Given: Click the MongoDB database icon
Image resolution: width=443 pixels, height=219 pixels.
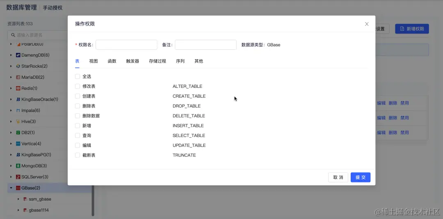Looking at the screenshot, I should pyautogui.click(x=18, y=166).
